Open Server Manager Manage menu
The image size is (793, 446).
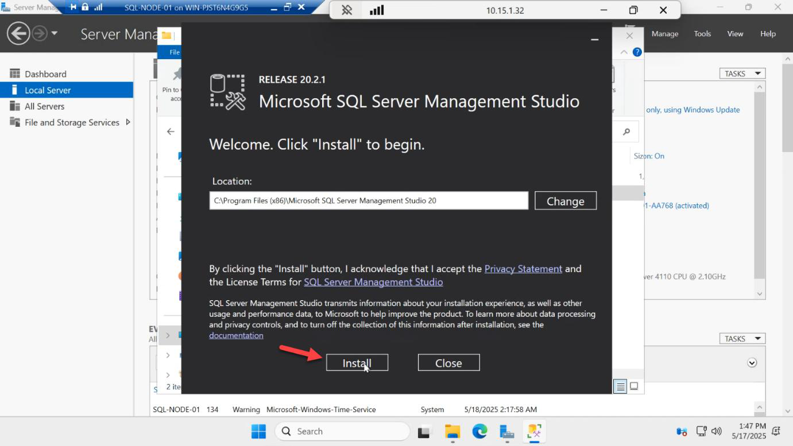665,34
